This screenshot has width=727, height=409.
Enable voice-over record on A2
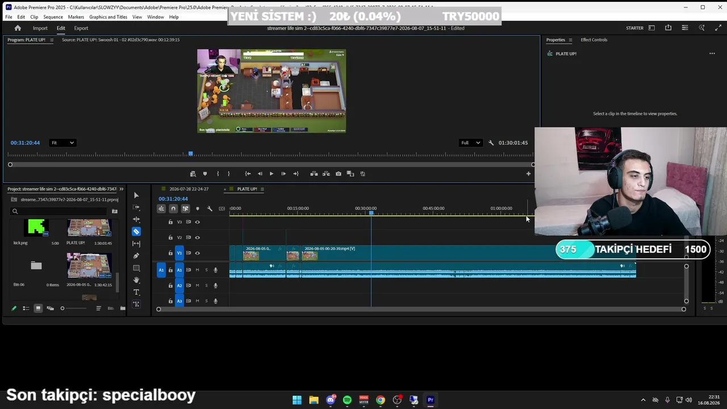(215, 285)
